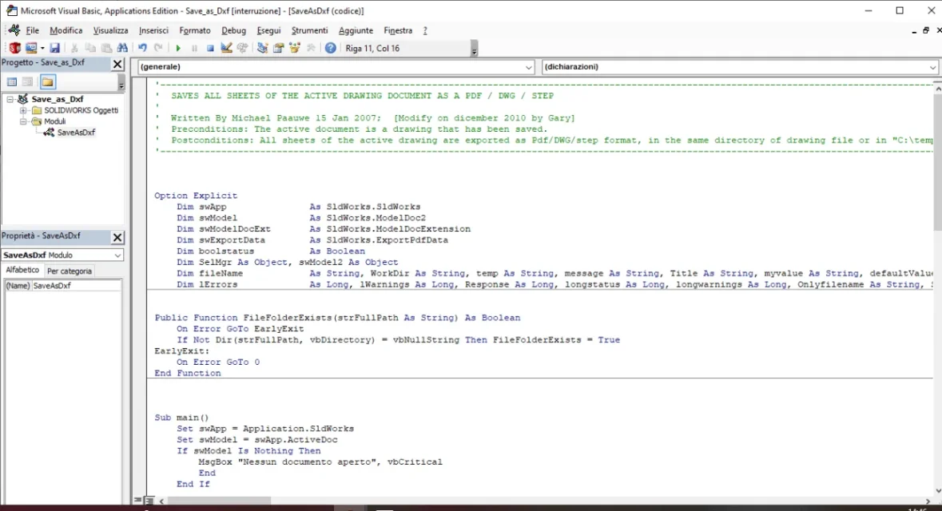Viewport: 942px width, 511px height.
Task: Collapse the Save_as_Dxf project node
Action: tap(10, 99)
